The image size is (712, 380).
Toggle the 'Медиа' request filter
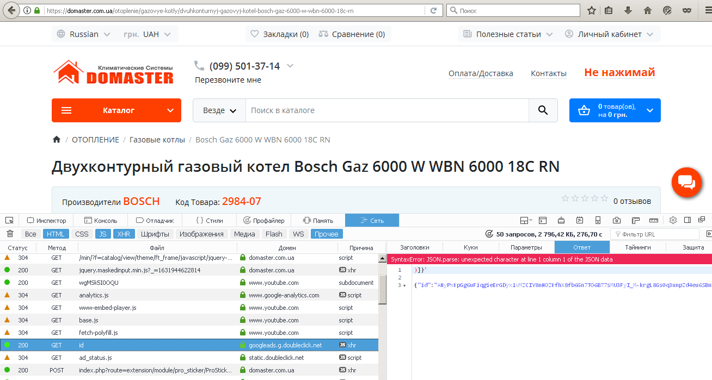tap(244, 234)
